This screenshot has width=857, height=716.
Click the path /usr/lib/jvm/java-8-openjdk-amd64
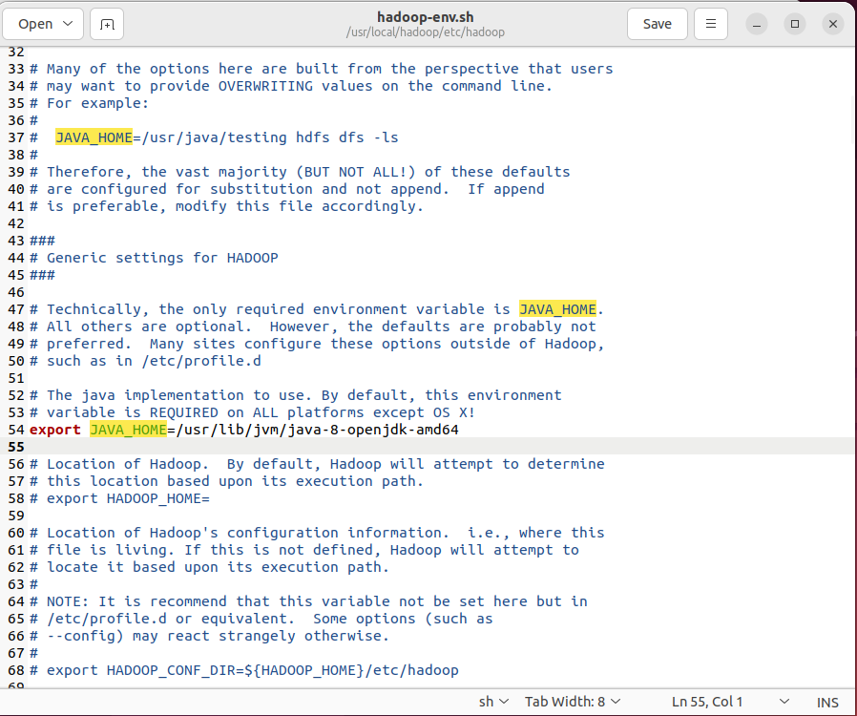[x=317, y=430]
